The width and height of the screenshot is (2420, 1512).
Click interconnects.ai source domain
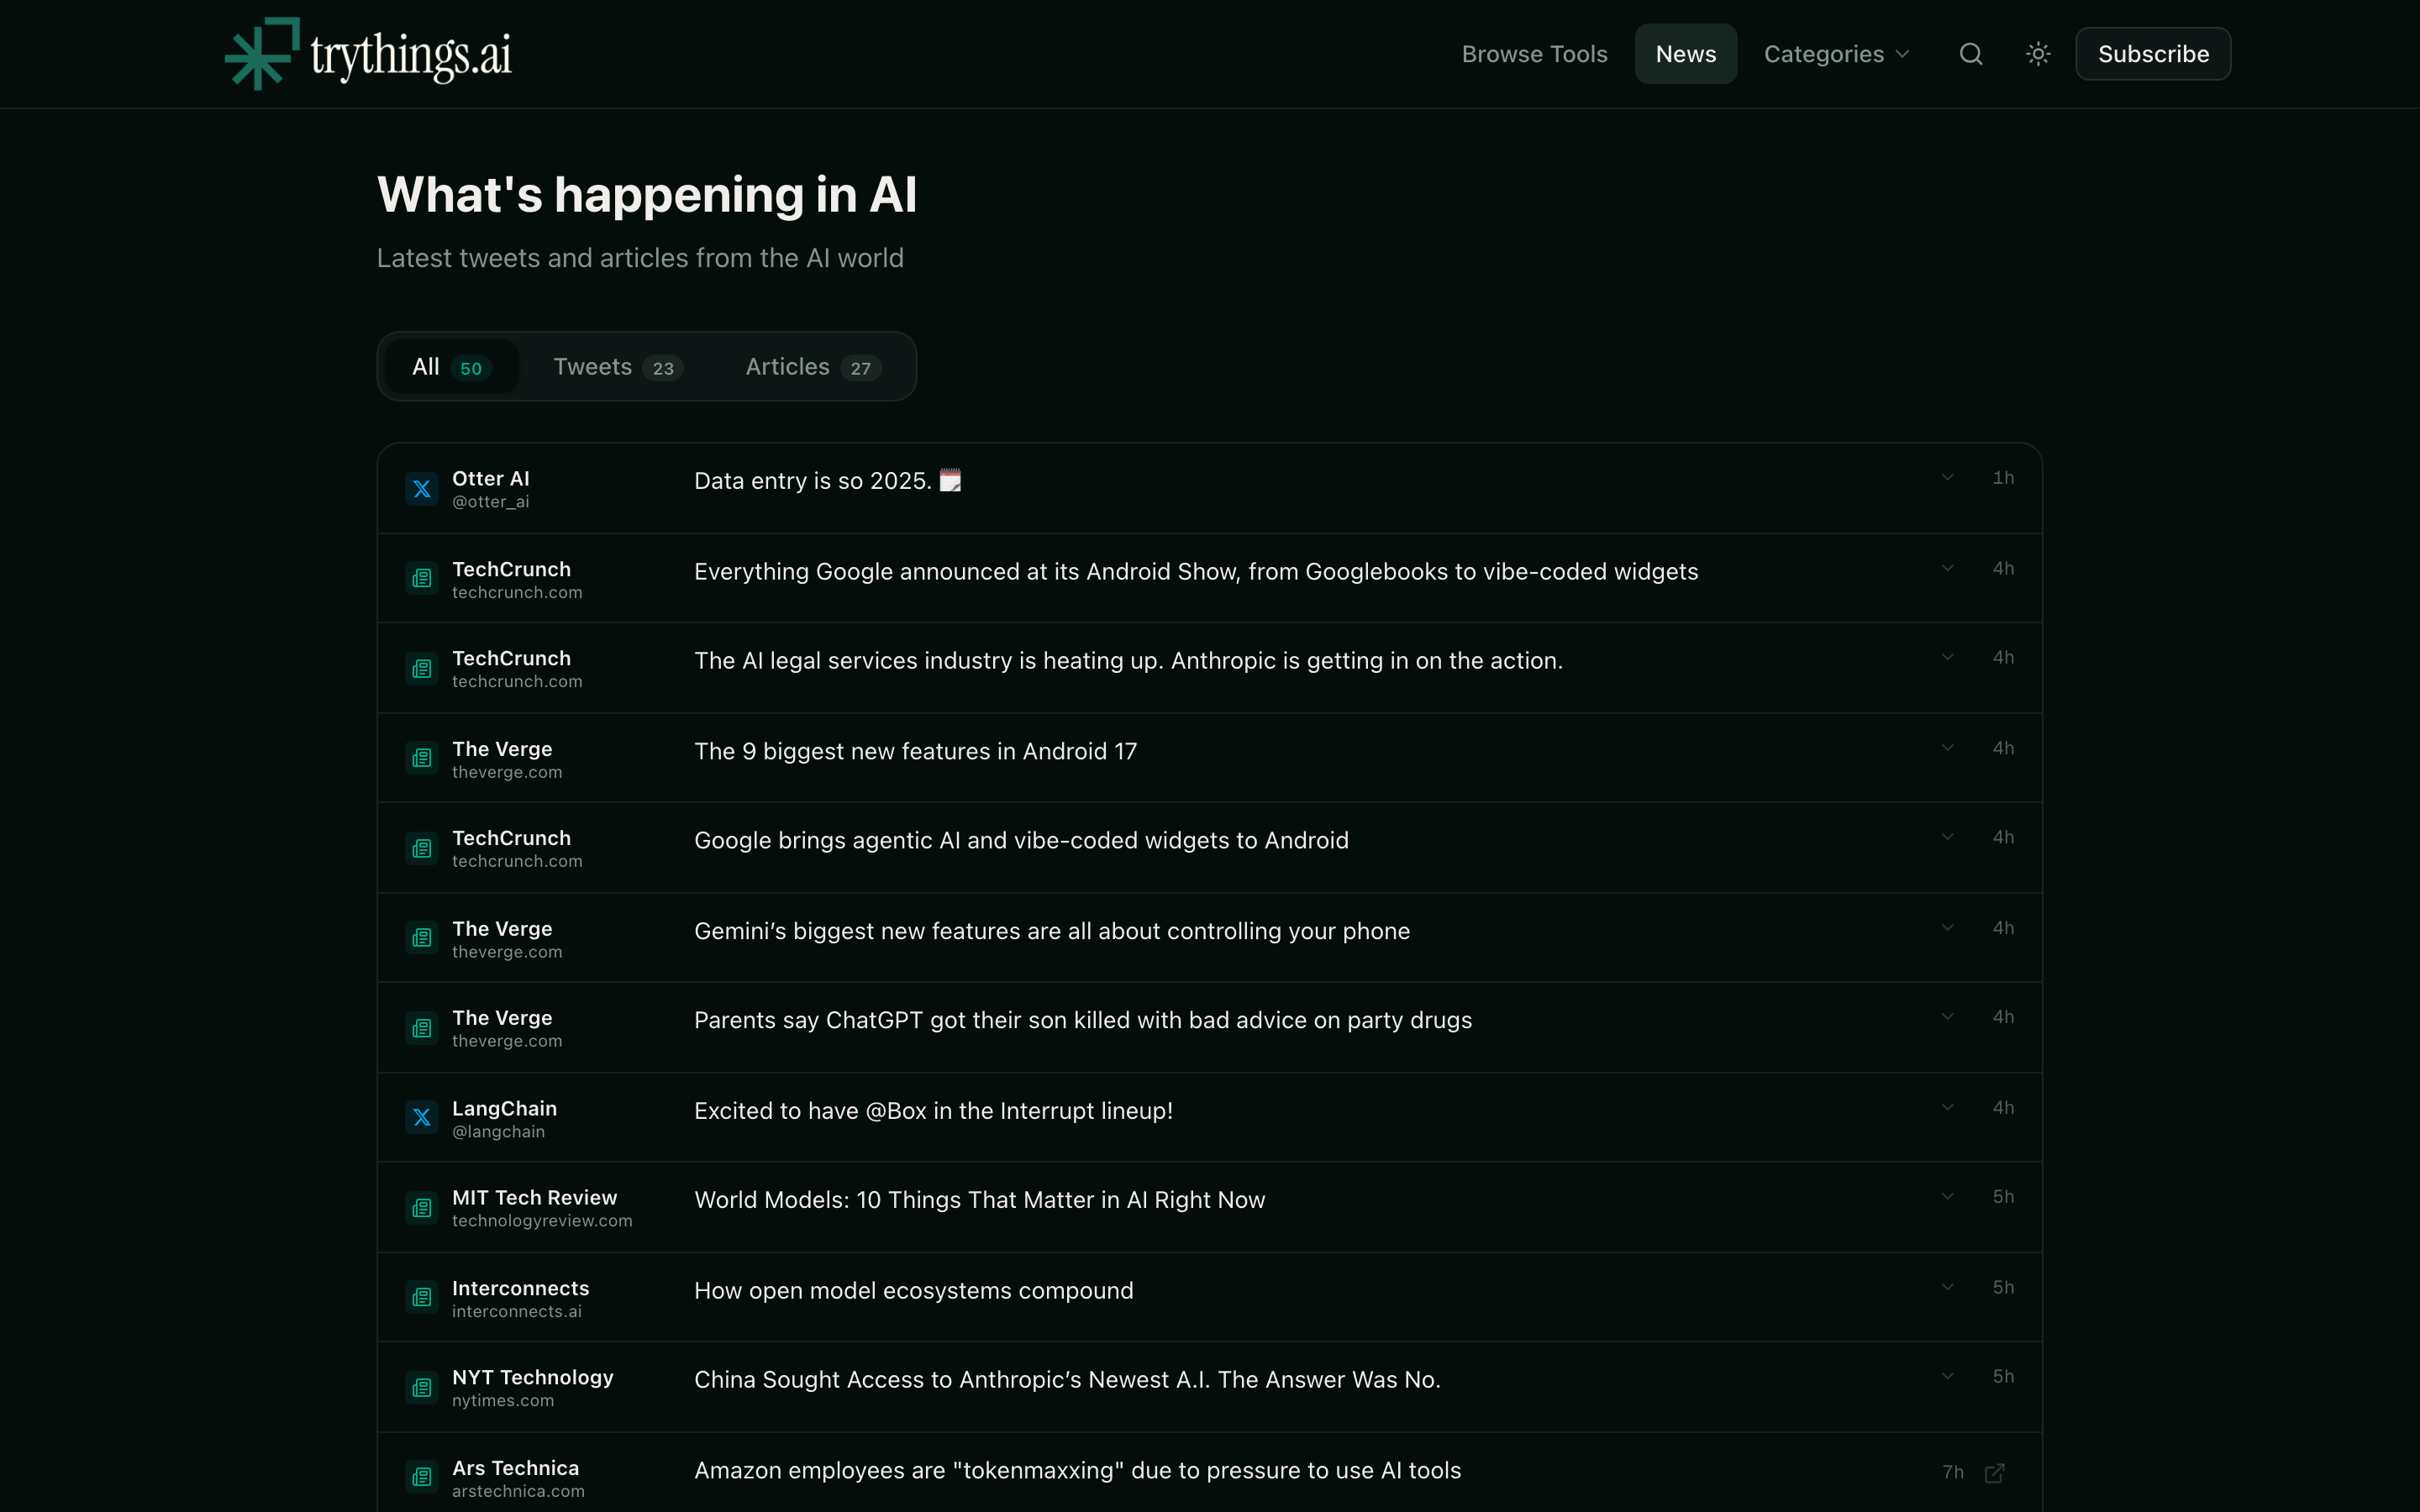pos(516,1312)
